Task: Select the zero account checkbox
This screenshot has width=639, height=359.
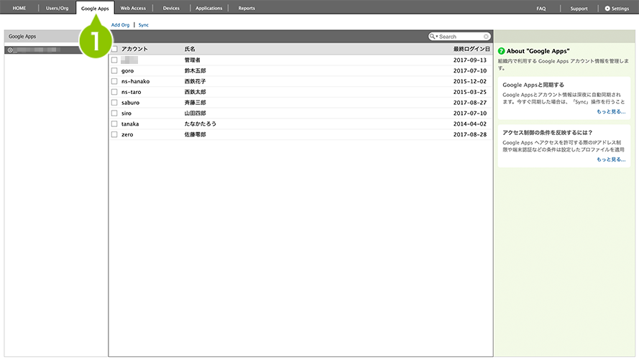Action: (114, 134)
